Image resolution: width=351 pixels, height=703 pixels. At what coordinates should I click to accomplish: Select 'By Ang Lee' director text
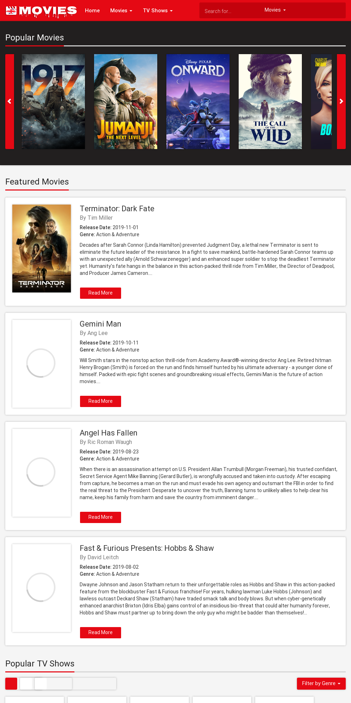point(94,333)
